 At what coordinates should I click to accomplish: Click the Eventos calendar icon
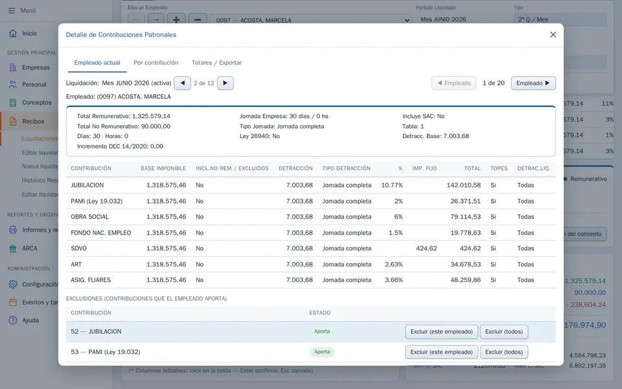point(13,302)
